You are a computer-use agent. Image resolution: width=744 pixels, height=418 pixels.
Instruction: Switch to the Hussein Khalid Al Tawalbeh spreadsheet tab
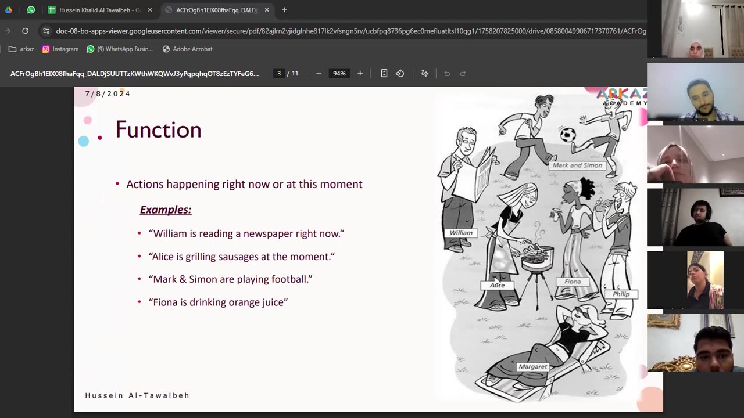[99, 10]
